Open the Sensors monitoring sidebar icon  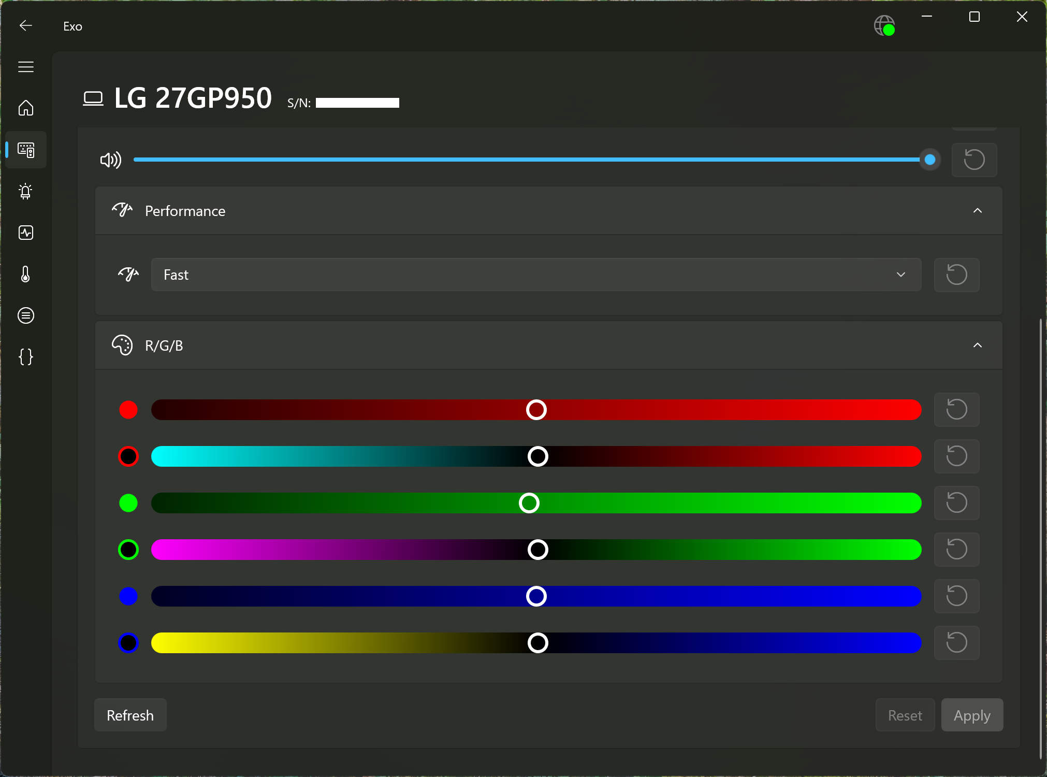pos(26,233)
